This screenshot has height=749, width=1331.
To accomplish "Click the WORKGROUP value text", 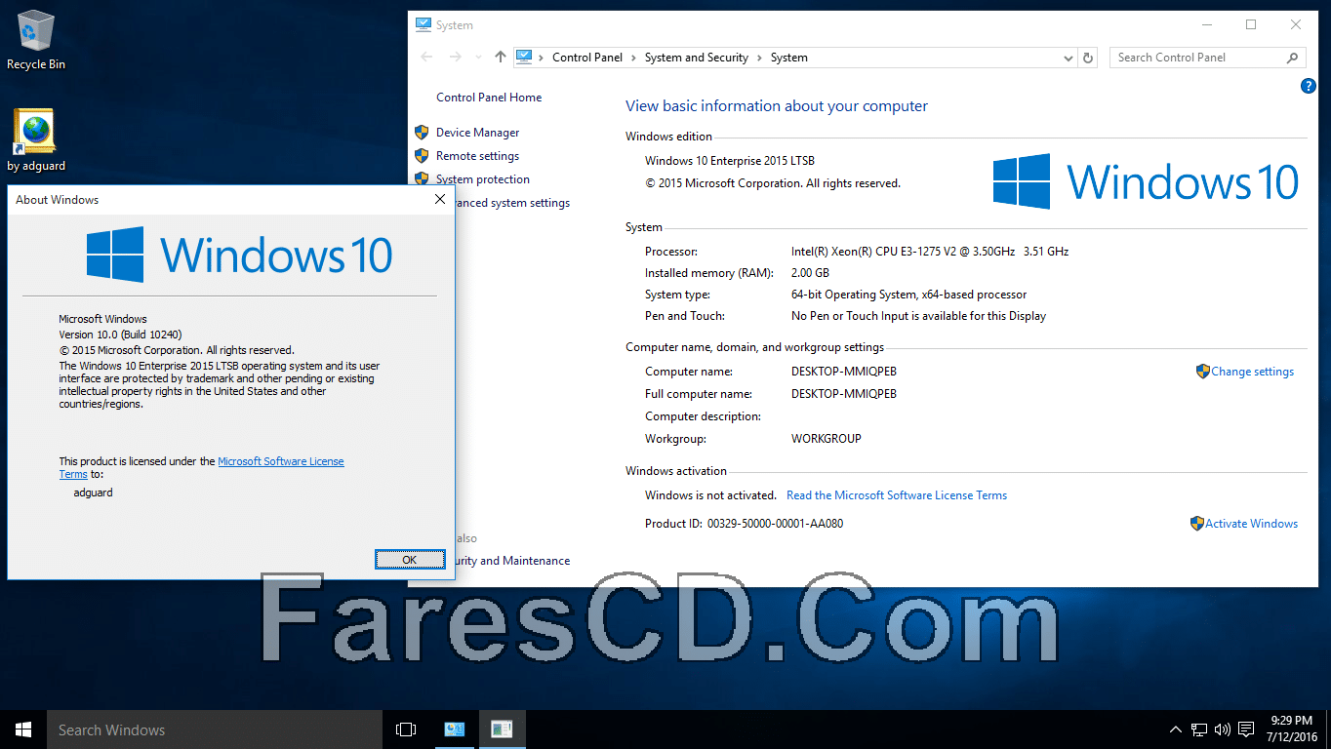I will [x=826, y=439].
